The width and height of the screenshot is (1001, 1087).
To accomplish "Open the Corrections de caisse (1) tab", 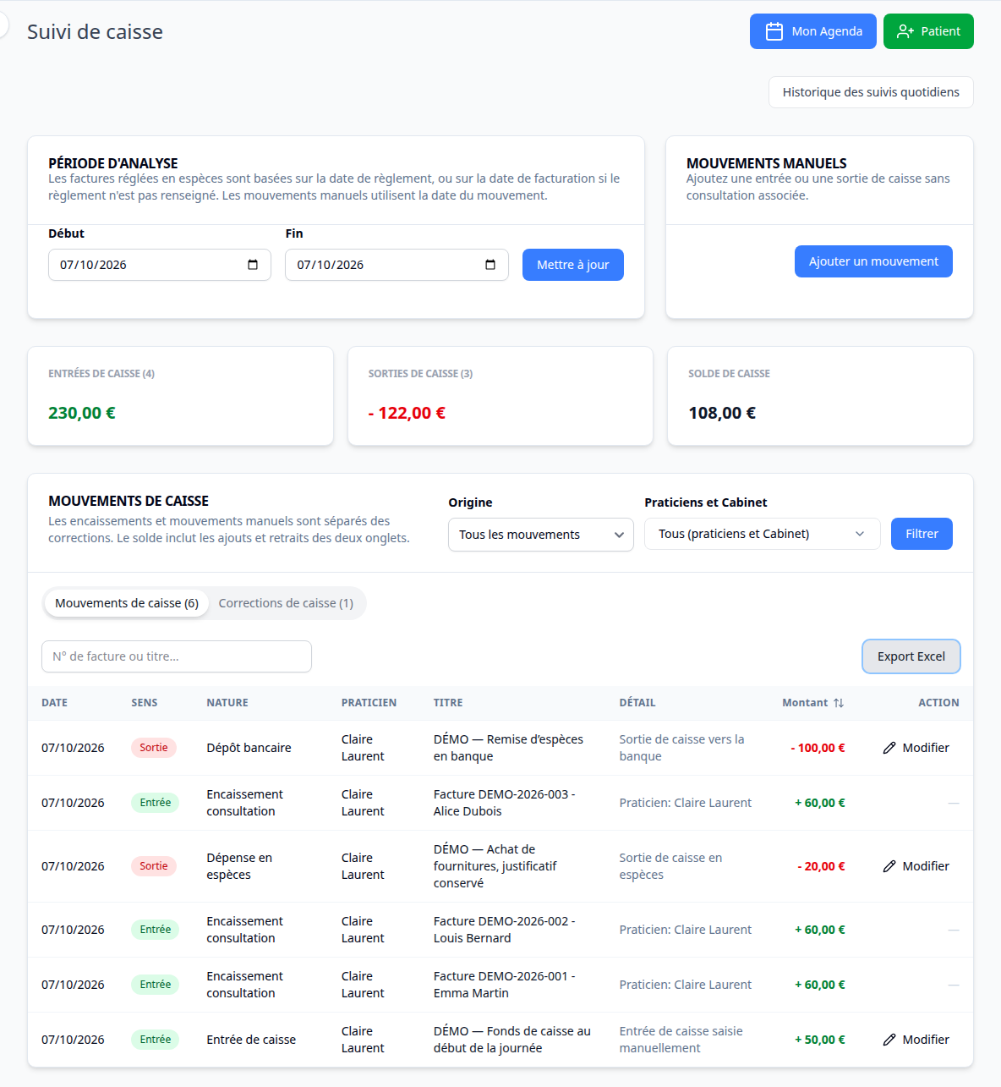I will (x=286, y=603).
